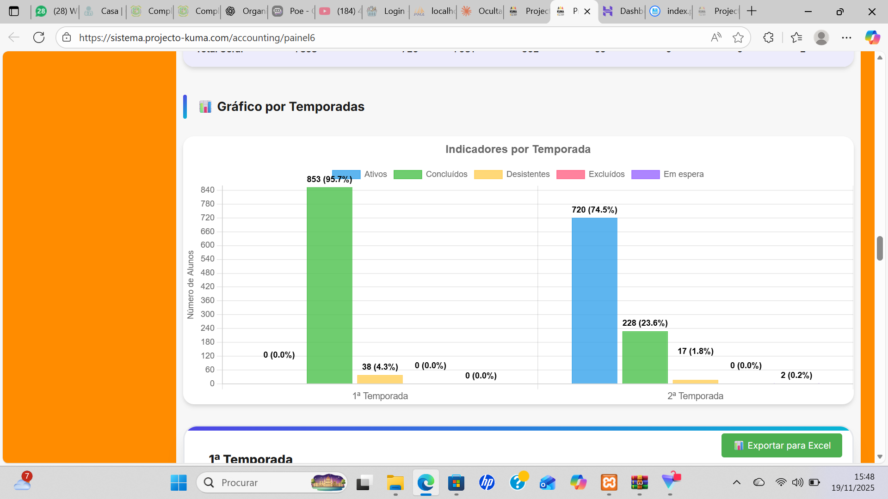888x499 pixels.
Task: Click the Excluídos legend color swatch
Action: tap(570, 175)
